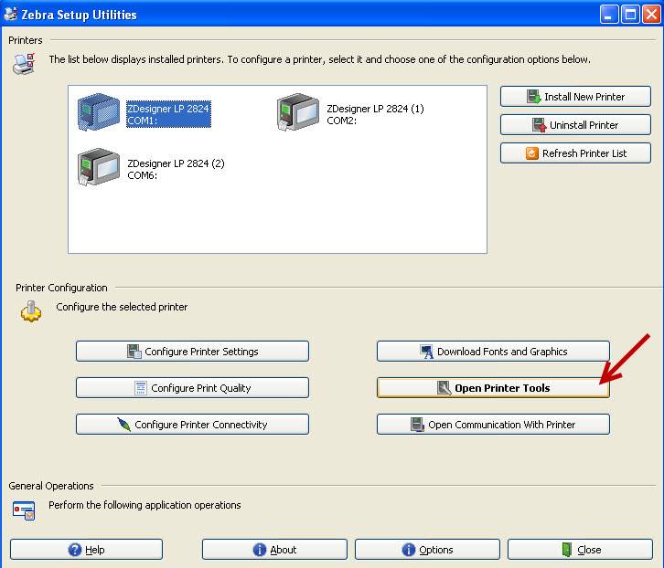Select the ZDesigner LP 2824 (1) printer icon

click(297, 114)
